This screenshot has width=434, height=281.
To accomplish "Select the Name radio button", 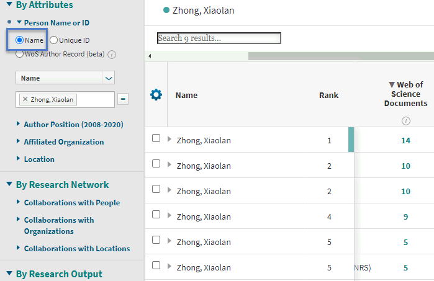I will (x=20, y=40).
